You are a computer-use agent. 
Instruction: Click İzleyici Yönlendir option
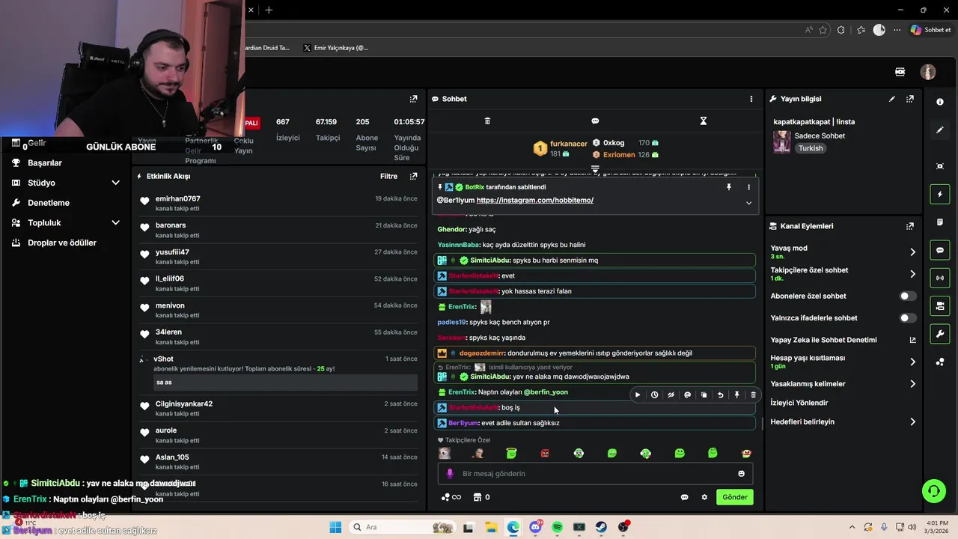tap(799, 403)
